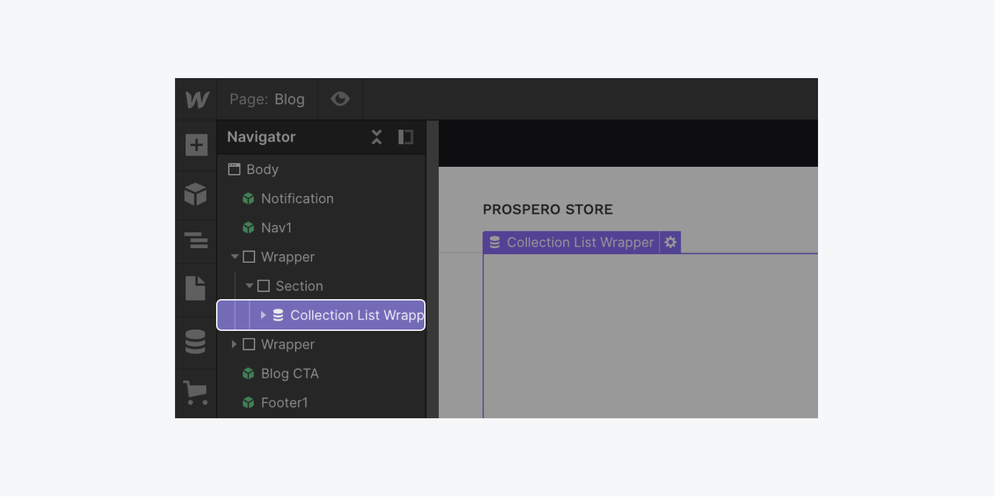Click the Nav1 symbol cube icon
This screenshot has height=497, width=995.
[249, 228]
